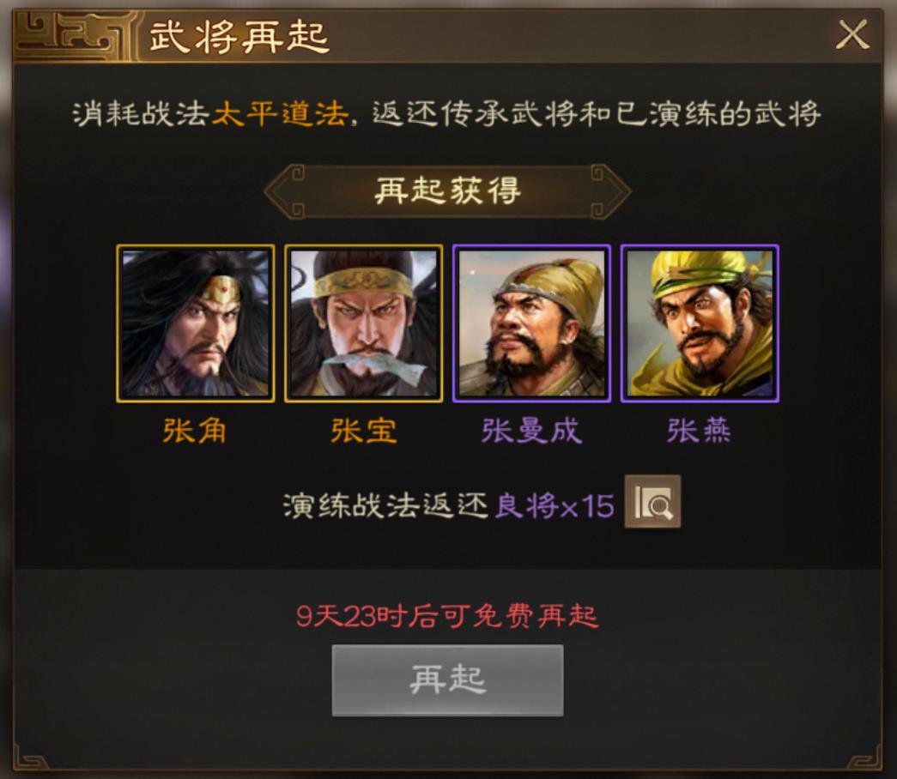
Task: Select the 张曼成 portrait
Action: tap(531, 323)
